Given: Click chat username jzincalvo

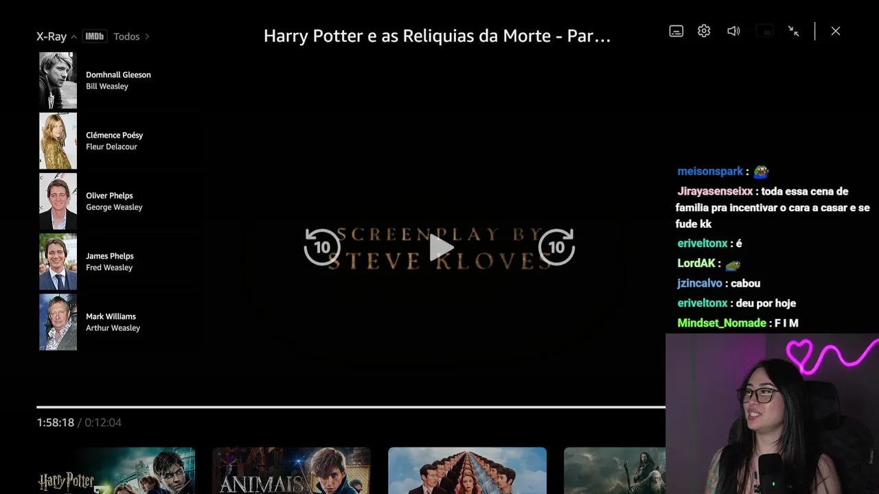Looking at the screenshot, I should point(700,283).
